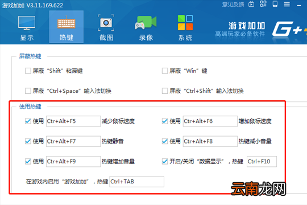Click the Ctr+Alt+F9 hotkey field
Viewport: 307px width, 205px height.
point(73,162)
